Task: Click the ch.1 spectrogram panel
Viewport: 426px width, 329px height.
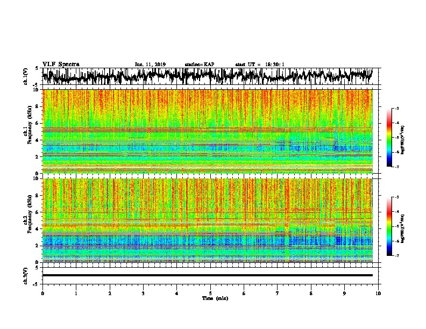Action: [208, 131]
